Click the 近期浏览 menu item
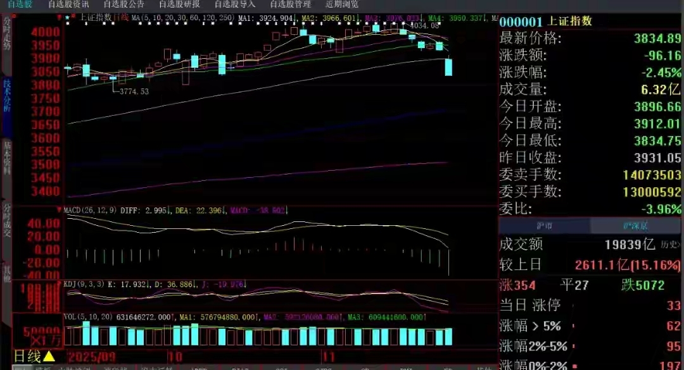 tap(342, 4)
